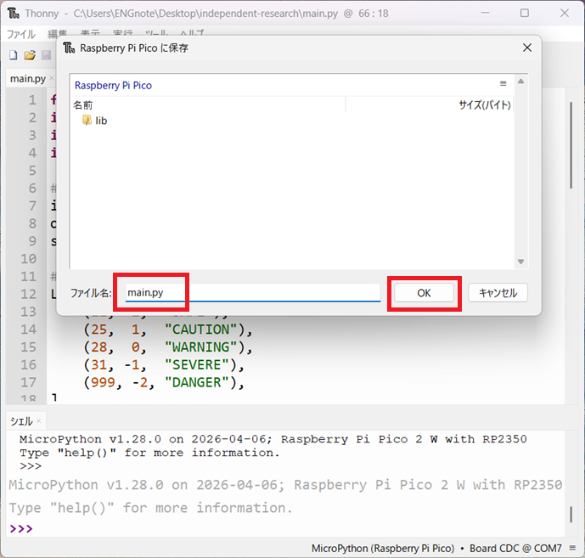This screenshot has height=558, width=585.
Task: Click the interpreter selector in the status bar
Action: pos(436,549)
